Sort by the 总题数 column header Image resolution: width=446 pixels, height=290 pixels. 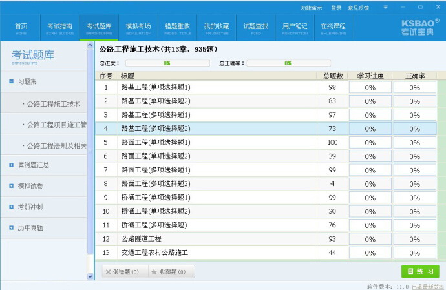point(332,76)
